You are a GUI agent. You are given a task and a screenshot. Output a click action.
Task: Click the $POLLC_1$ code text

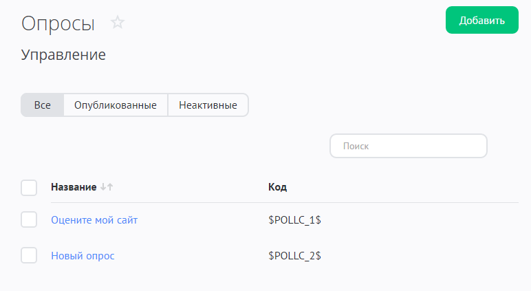[295, 220]
